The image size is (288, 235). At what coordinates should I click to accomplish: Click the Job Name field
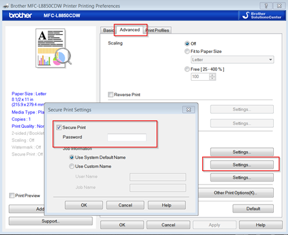pyautogui.click(x=158, y=188)
